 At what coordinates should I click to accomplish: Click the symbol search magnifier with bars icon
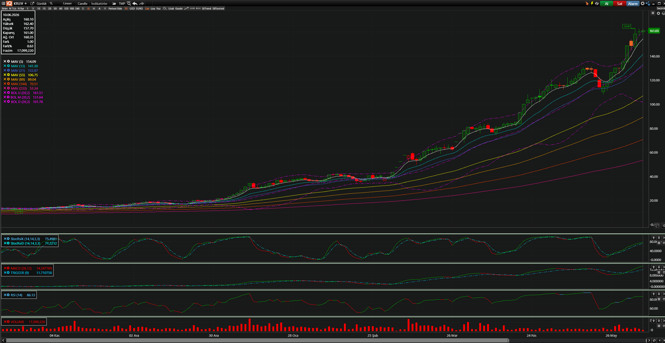(x=129, y=3)
